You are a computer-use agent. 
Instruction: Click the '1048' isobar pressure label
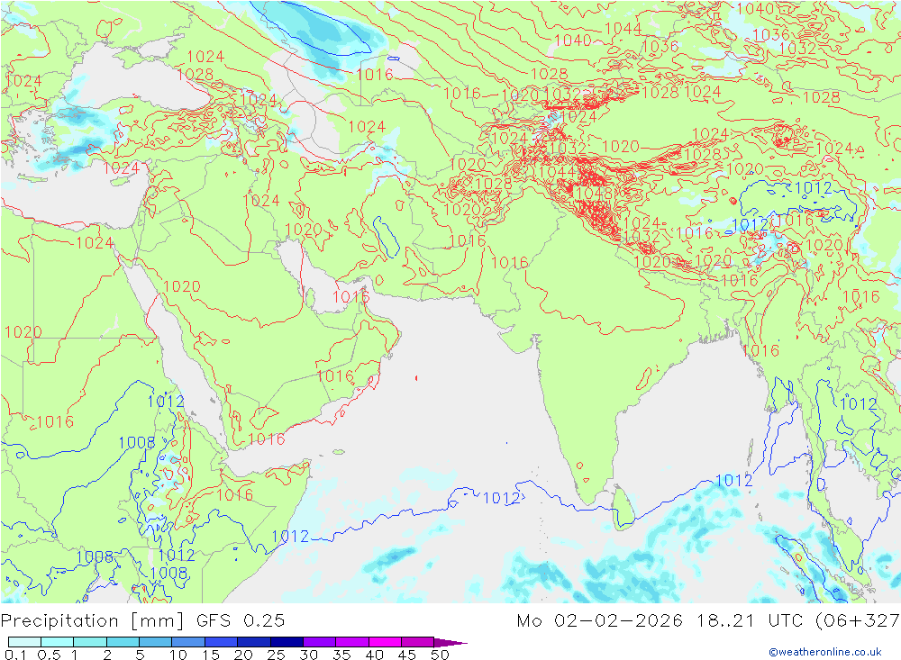tap(594, 194)
